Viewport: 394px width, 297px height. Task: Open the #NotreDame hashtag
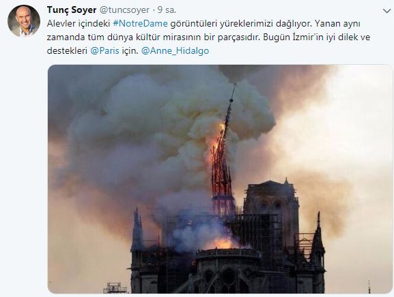(x=140, y=24)
